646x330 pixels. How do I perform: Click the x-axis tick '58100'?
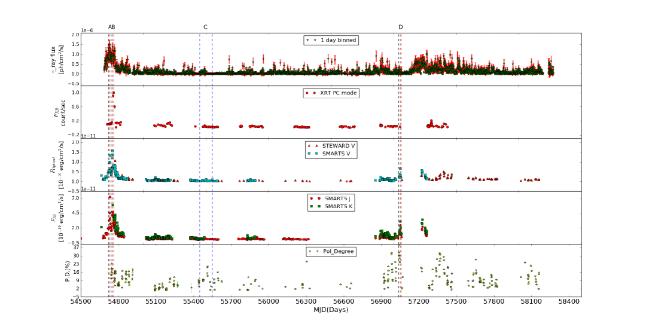[x=532, y=302]
